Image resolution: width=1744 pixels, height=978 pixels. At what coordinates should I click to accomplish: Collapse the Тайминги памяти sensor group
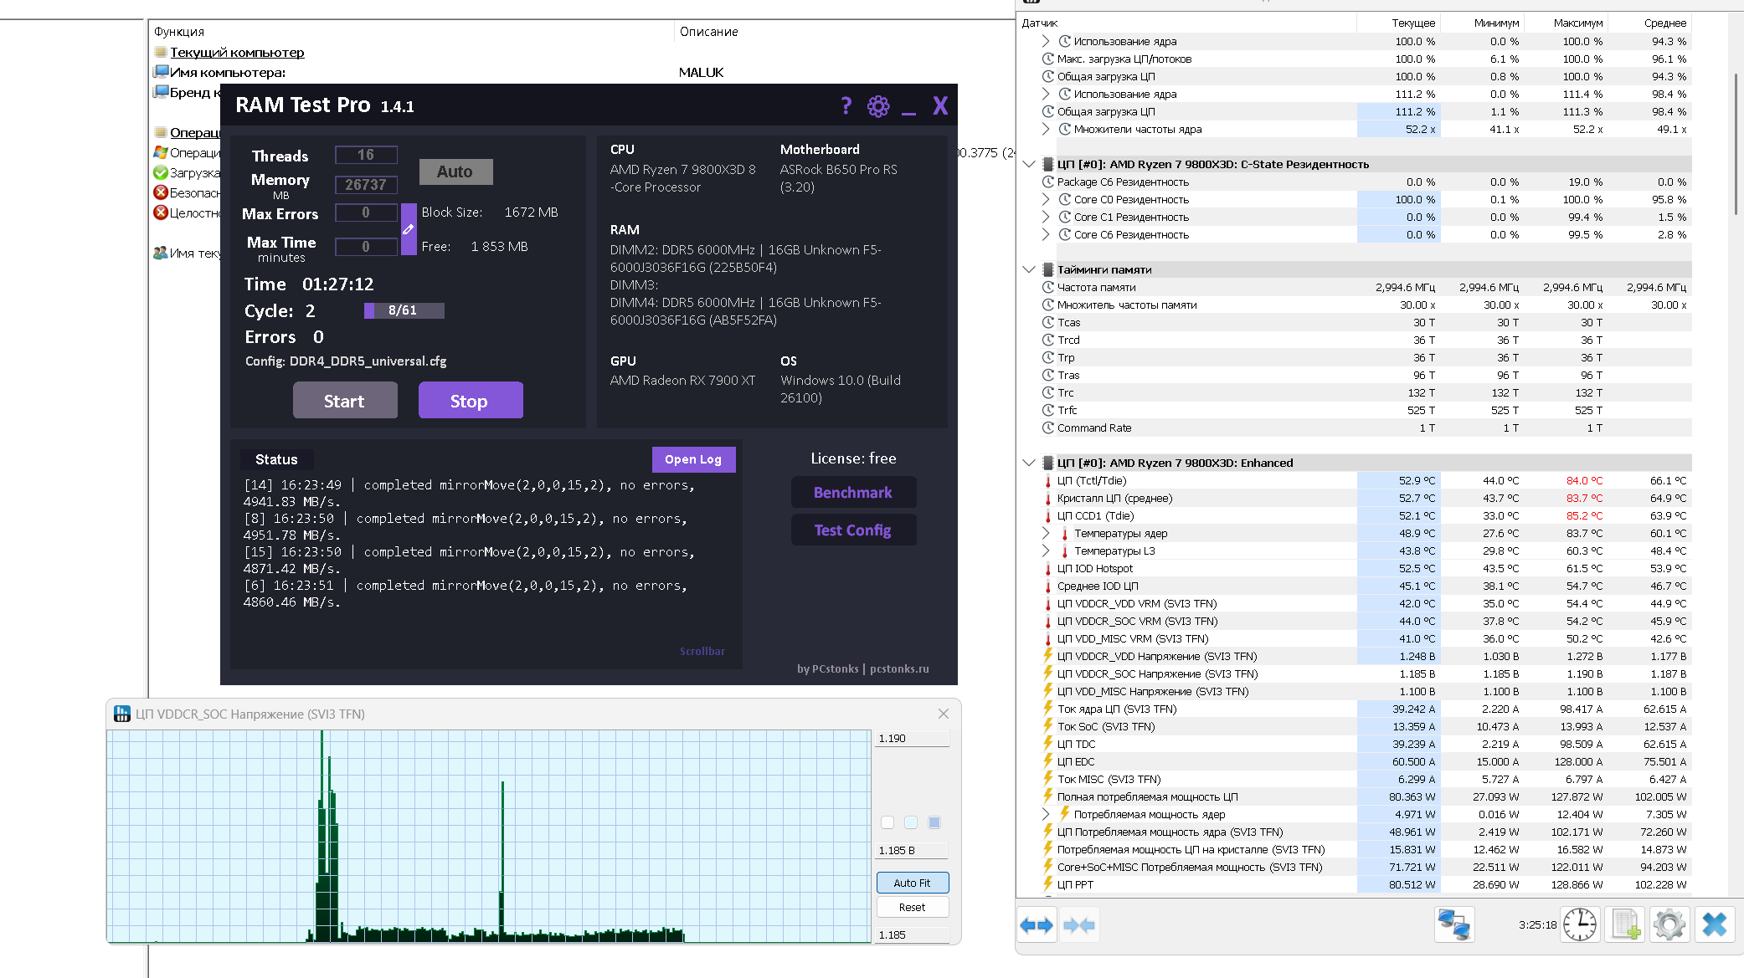click(1029, 269)
